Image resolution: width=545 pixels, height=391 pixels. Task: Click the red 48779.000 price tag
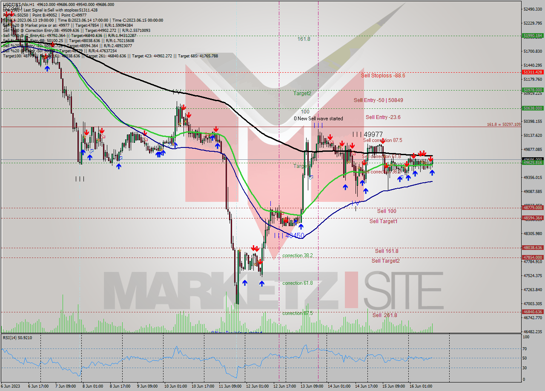(x=533, y=208)
